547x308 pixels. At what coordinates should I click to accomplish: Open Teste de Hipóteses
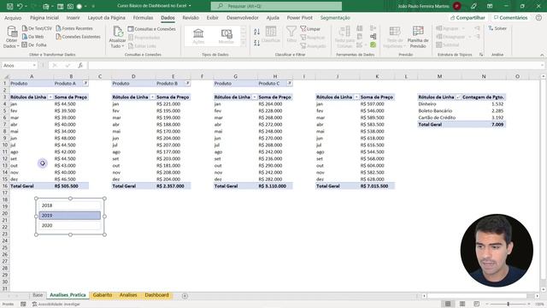pos(395,37)
